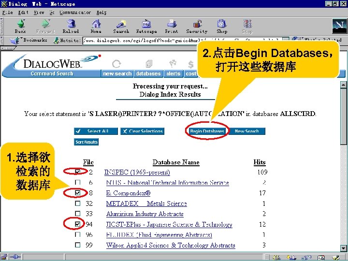Click the databases pages icon
This screenshot has height=261, width=348.
point(149,64)
